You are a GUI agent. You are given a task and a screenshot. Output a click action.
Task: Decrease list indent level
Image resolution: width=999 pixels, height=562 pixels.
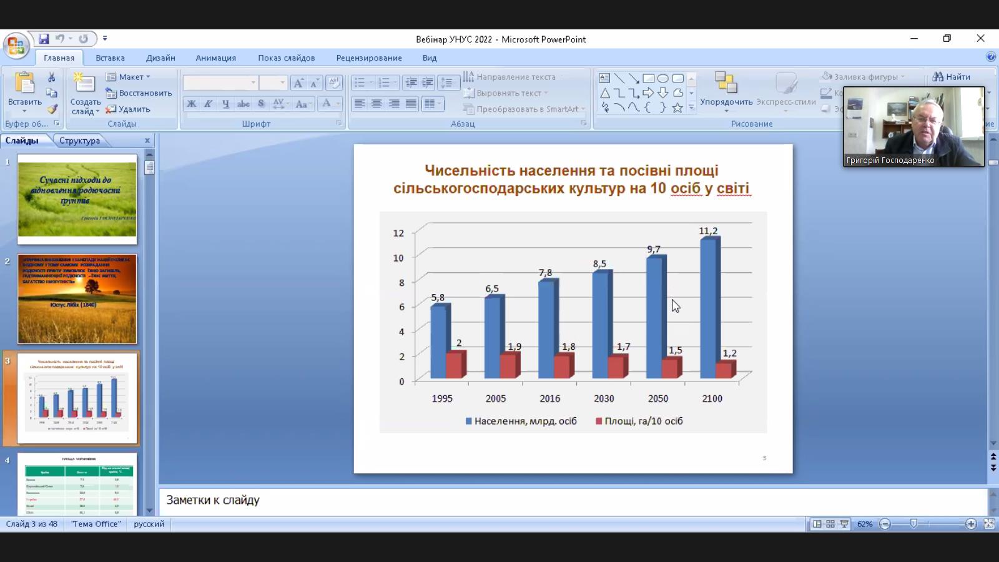tap(410, 83)
